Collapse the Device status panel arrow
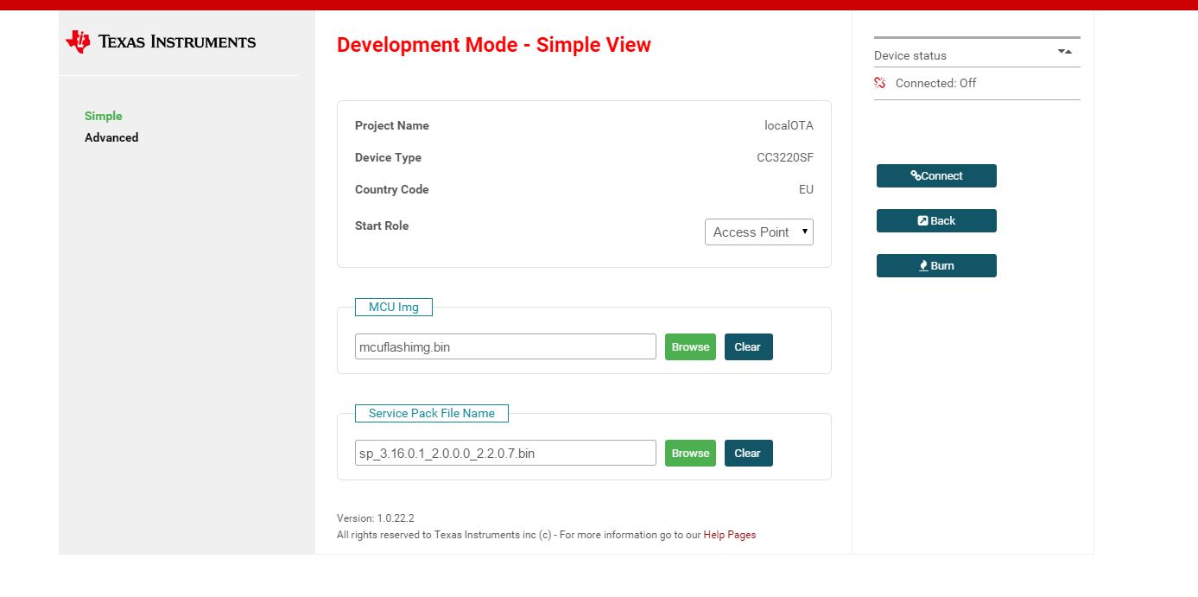1198x597 pixels. pyautogui.click(x=1065, y=52)
